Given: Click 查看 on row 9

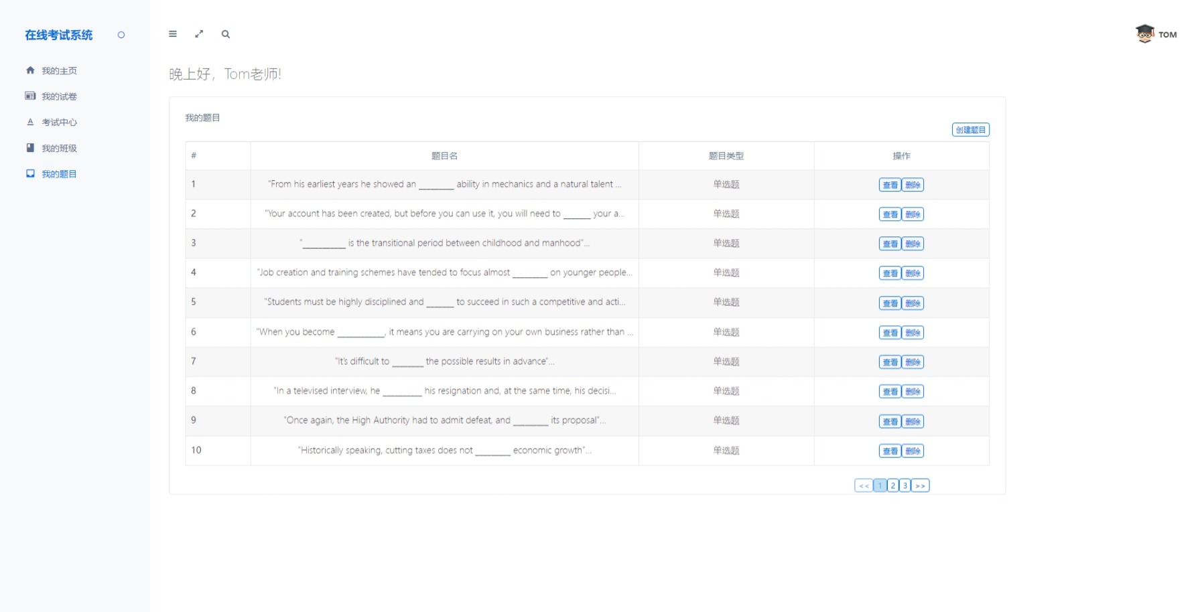Looking at the screenshot, I should point(890,421).
